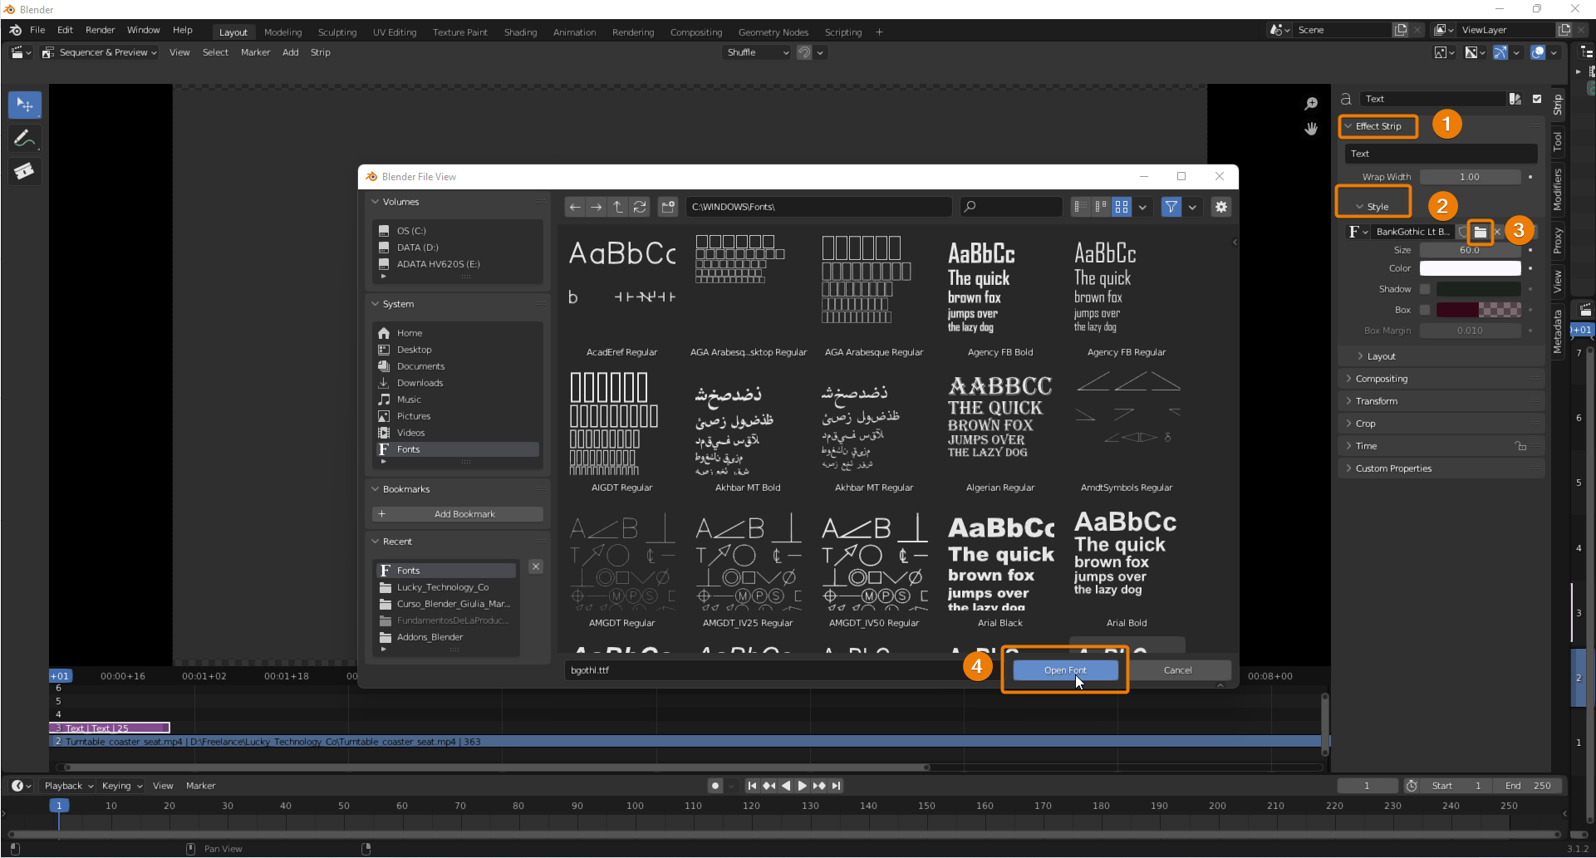Open the Modifiers sidebar tab
Image resolution: width=1596 pixels, height=858 pixels.
click(x=1558, y=189)
